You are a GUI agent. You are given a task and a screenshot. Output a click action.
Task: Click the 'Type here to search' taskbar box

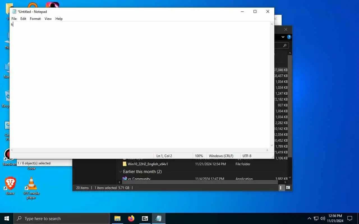[62, 218]
